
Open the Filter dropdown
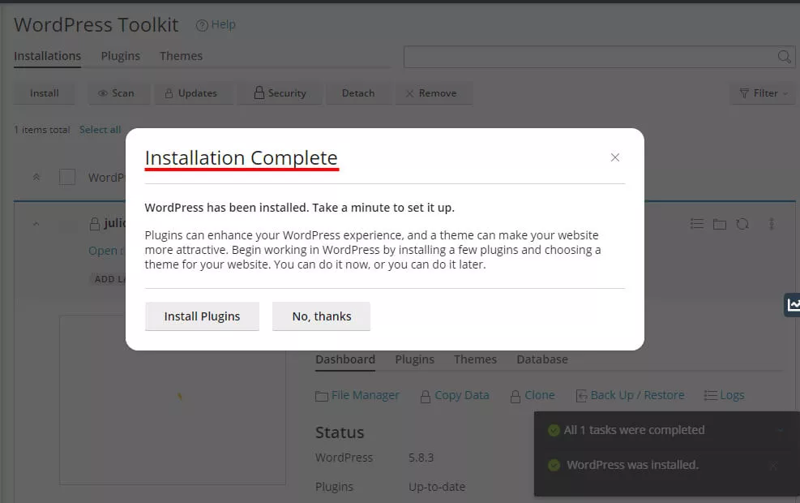763,93
